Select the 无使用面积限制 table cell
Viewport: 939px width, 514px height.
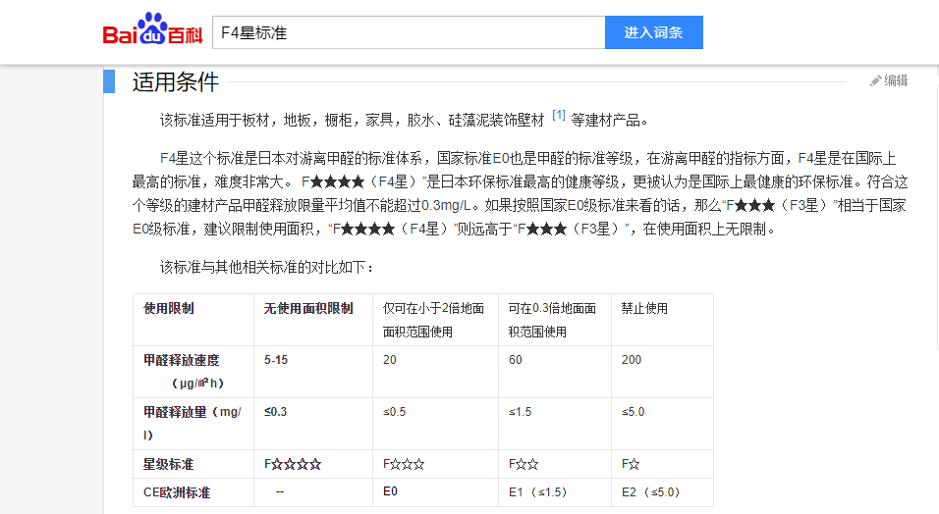[308, 308]
